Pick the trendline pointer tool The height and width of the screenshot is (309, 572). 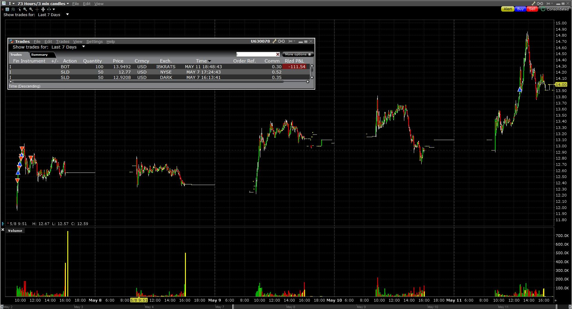pos(19,9)
